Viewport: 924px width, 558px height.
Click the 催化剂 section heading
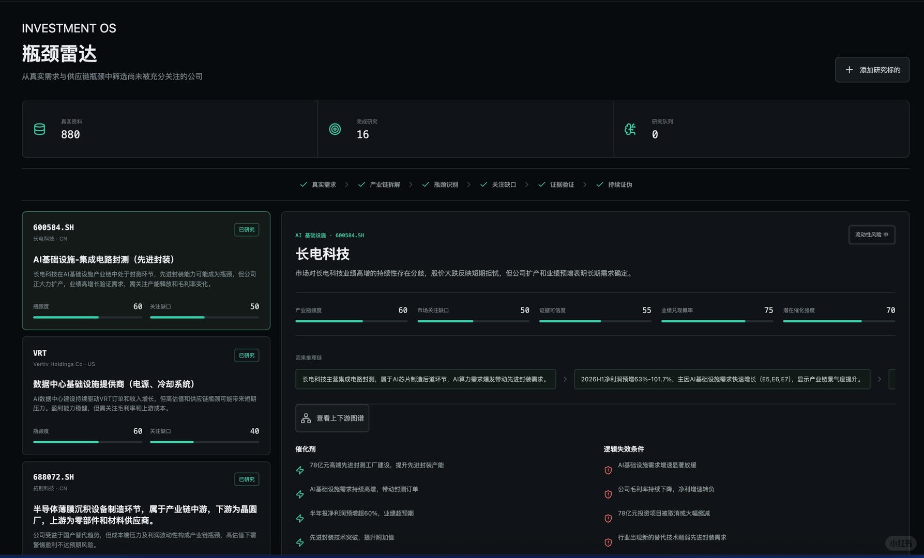(x=306, y=449)
